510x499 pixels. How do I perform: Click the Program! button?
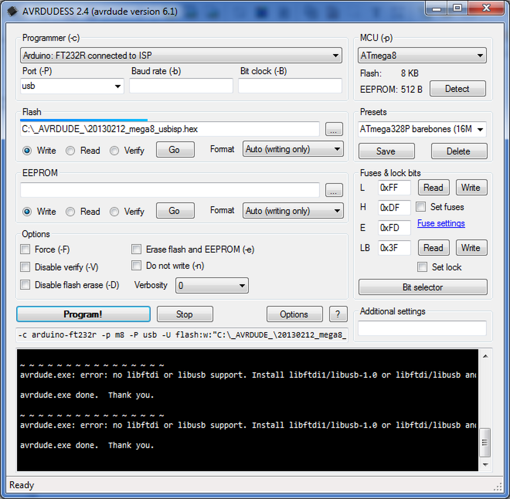tap(83, 314)
